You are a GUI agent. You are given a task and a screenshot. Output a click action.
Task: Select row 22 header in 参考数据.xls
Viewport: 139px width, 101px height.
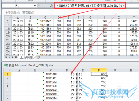8,44
